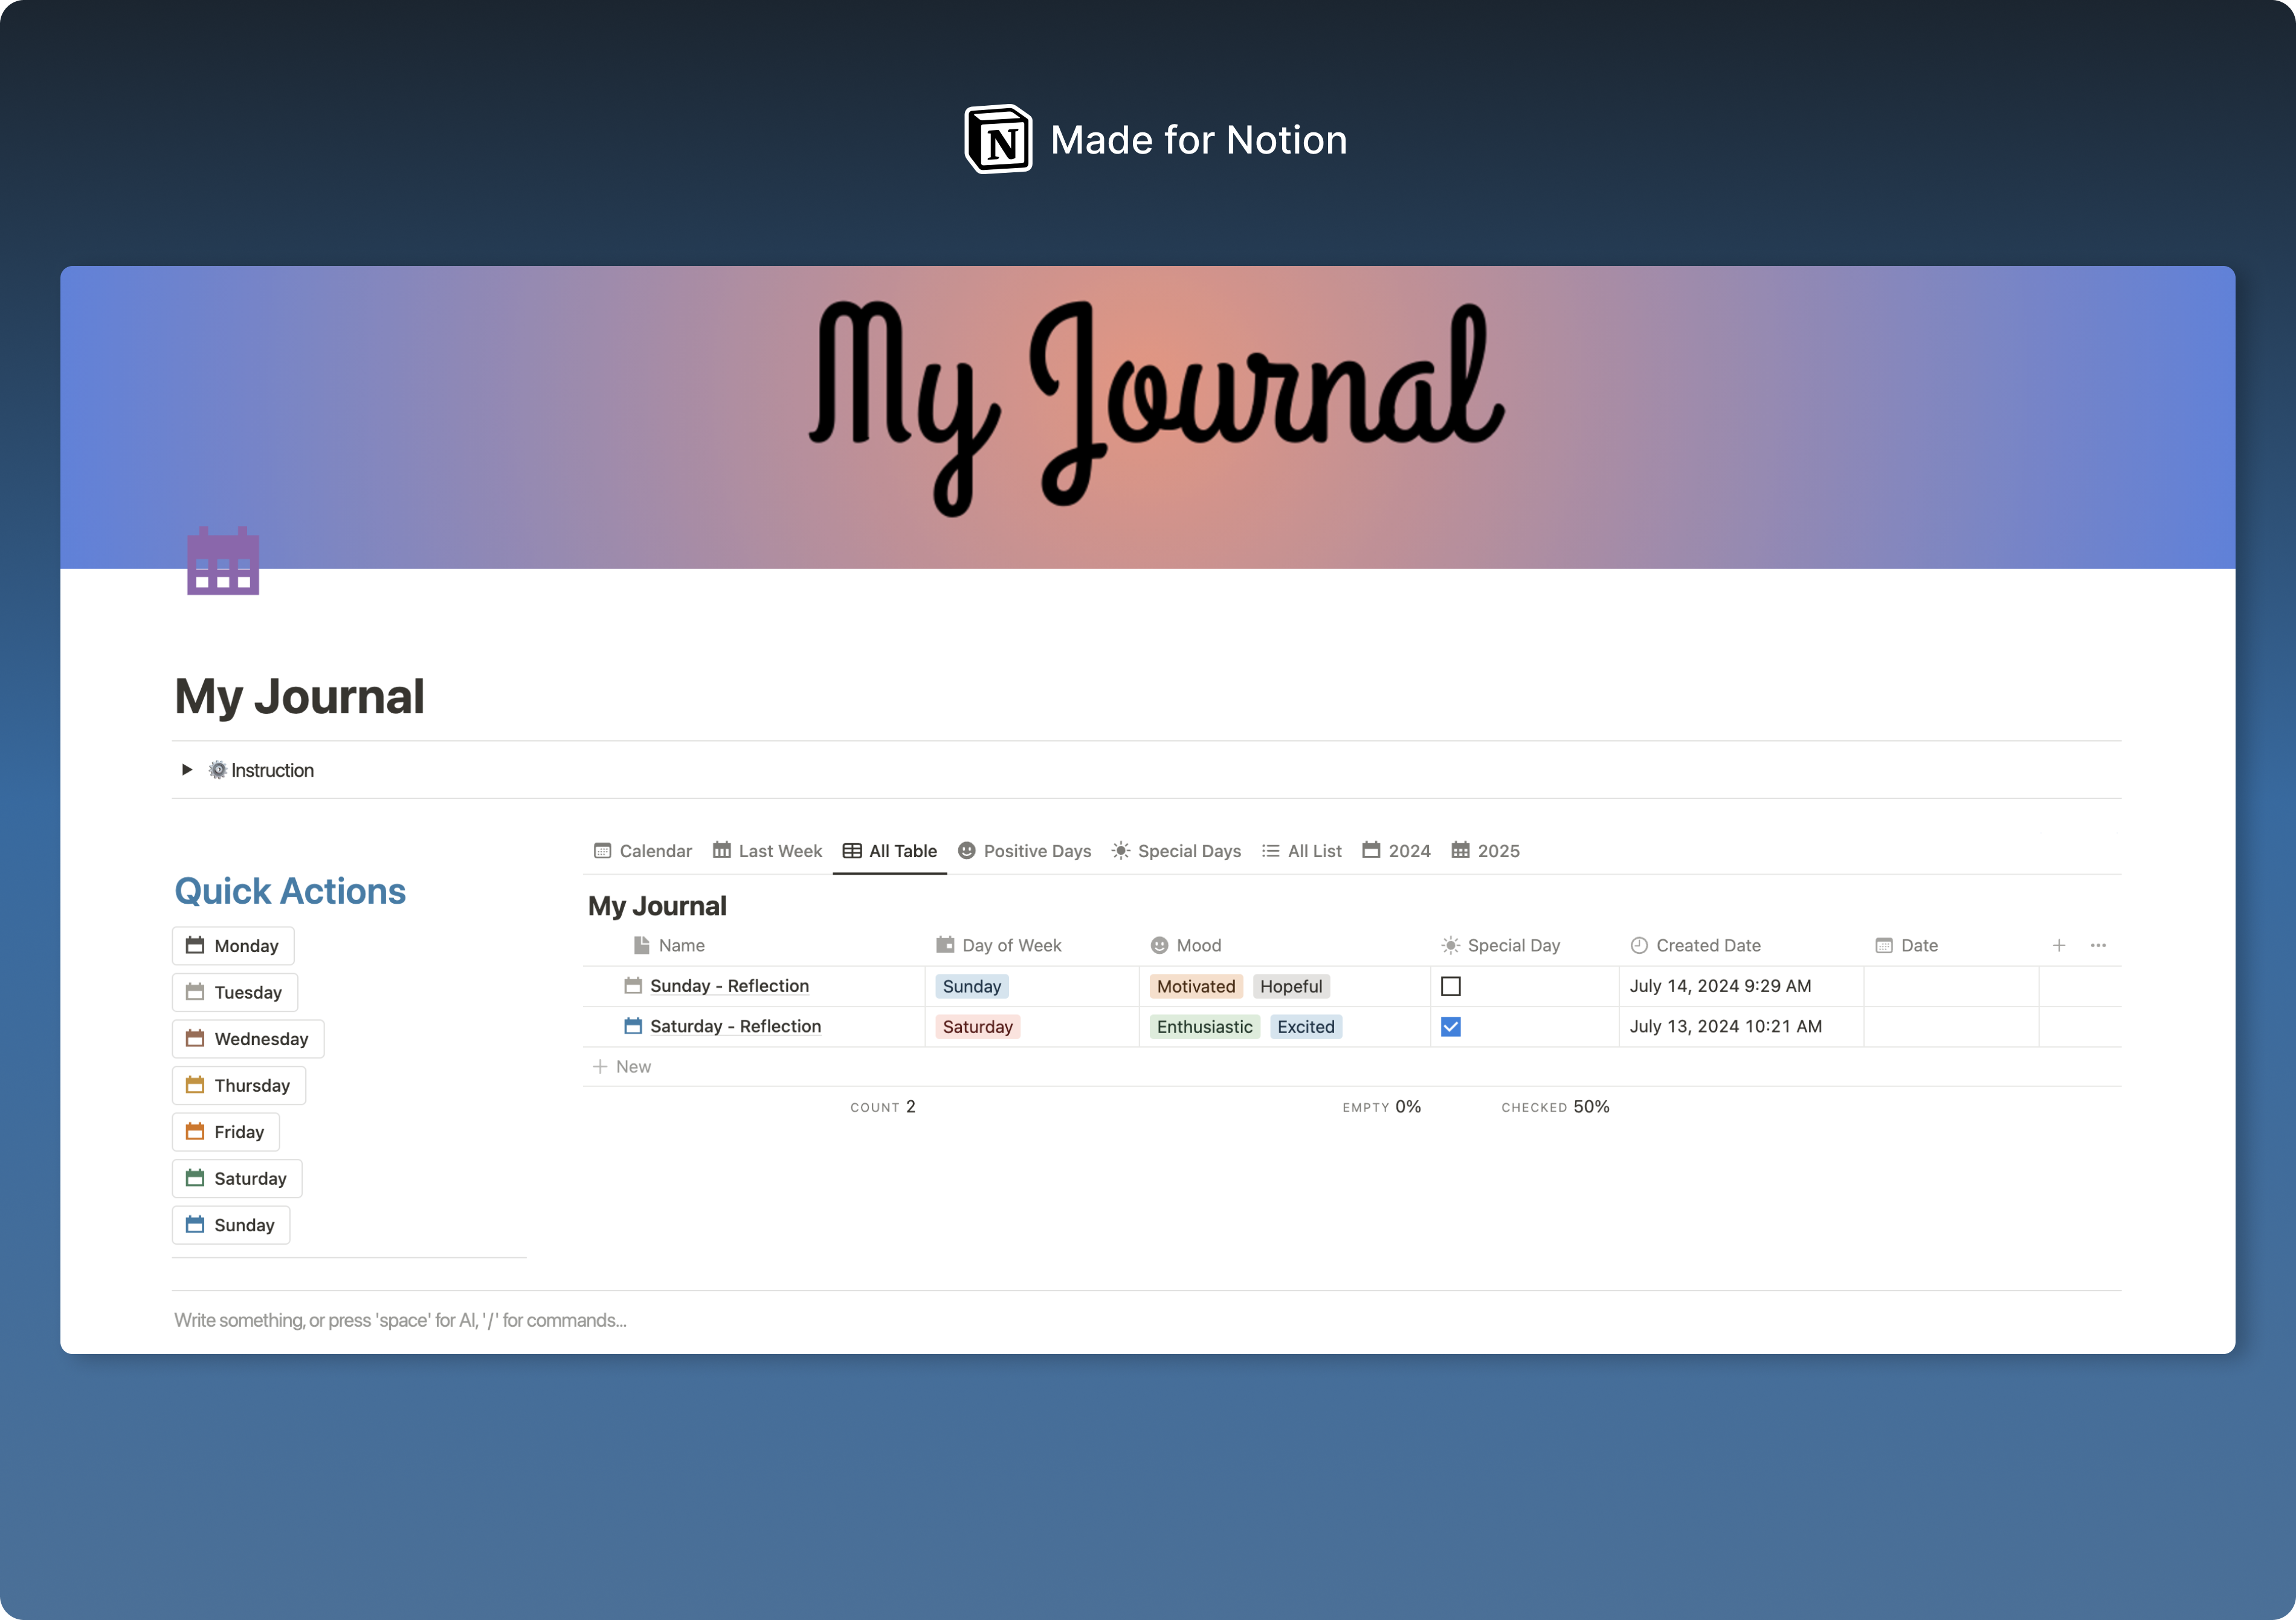Open the Sunday day-of-week select cell
This screenshot has height=1620, width=2296.
pos(1030,987)
